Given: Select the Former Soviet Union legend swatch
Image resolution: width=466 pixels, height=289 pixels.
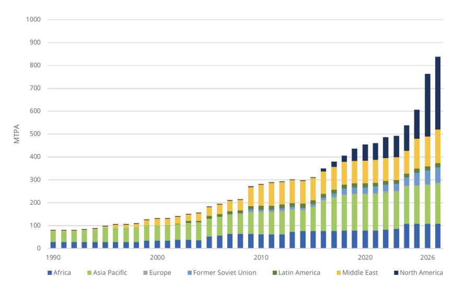Looking at the screenshot, I should 190,272.
